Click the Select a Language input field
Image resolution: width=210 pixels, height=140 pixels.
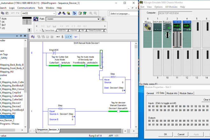123,14
